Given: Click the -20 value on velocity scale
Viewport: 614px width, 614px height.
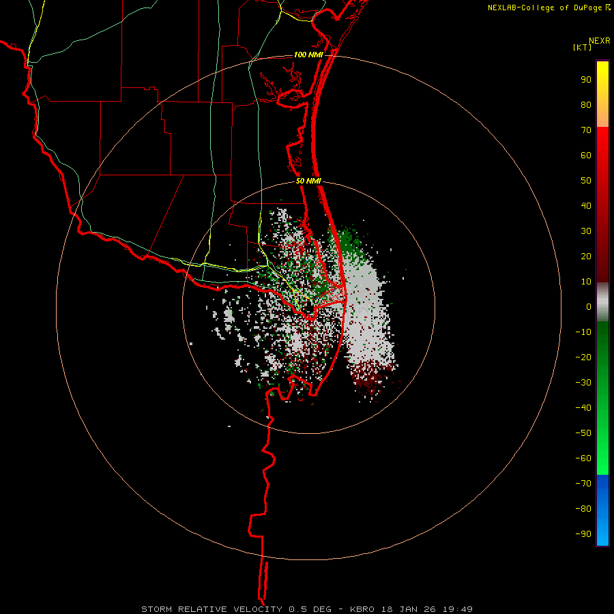Looking at the screenshot, I should coord(583,357).
